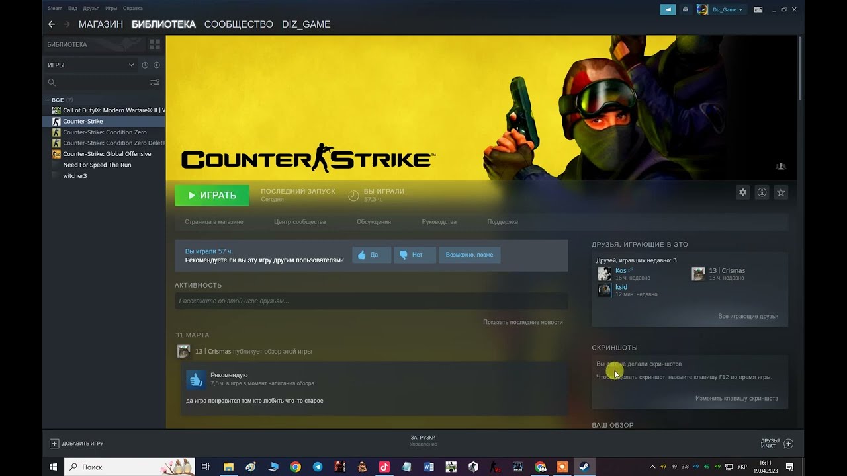Add Counter-Strike to favorites star

pos(781,192)
